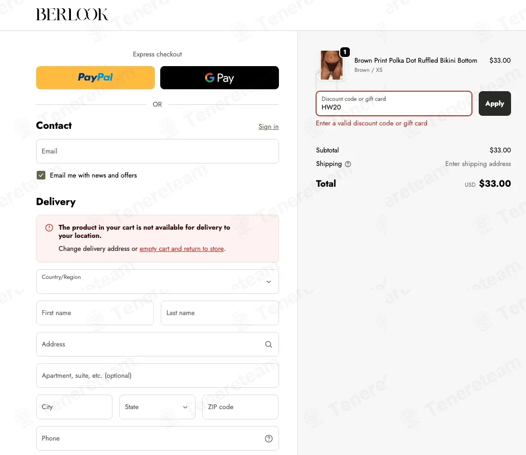Click into the First name field
This screenshot has width=526, height=455.
[x=95, y=313]
